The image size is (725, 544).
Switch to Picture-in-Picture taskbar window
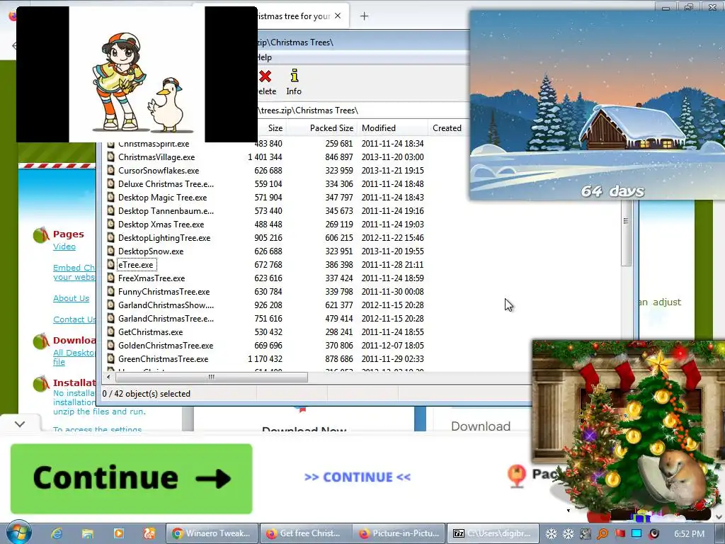[x=399, y=533]
